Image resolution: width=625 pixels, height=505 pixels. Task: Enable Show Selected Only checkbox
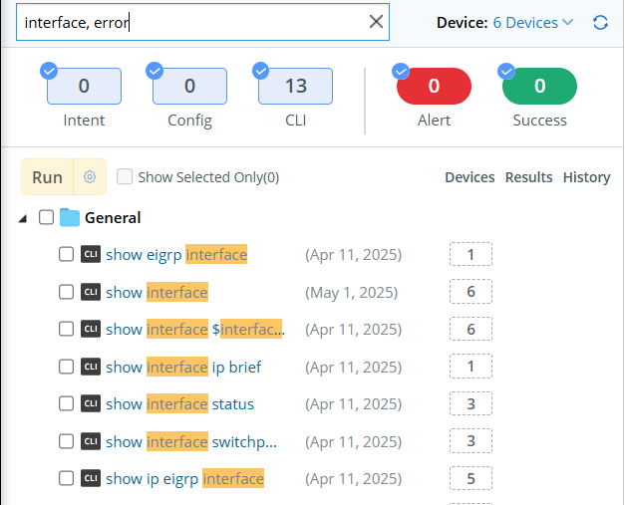point(125,177)
